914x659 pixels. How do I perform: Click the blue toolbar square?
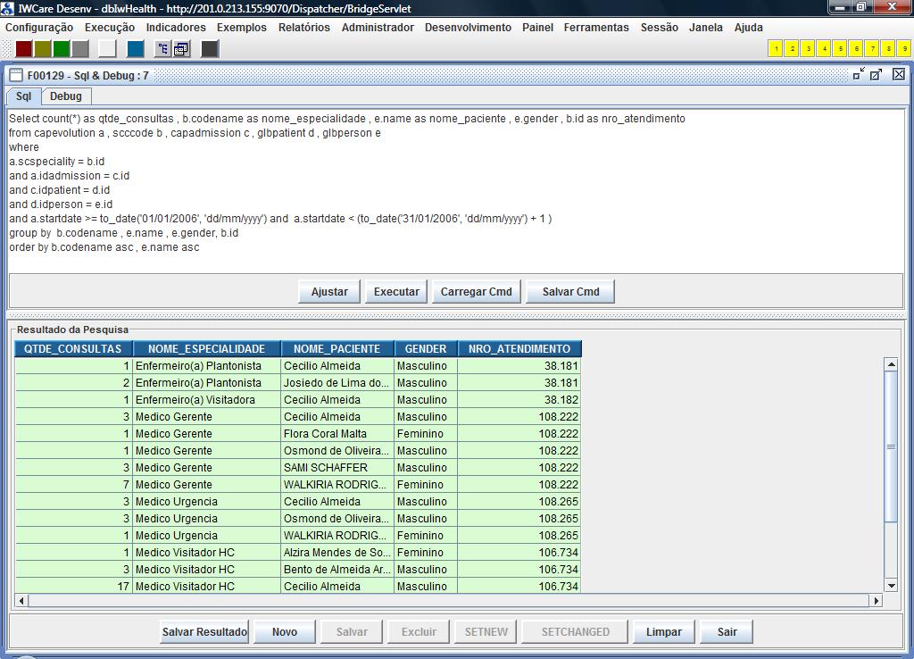pos(136,49)
